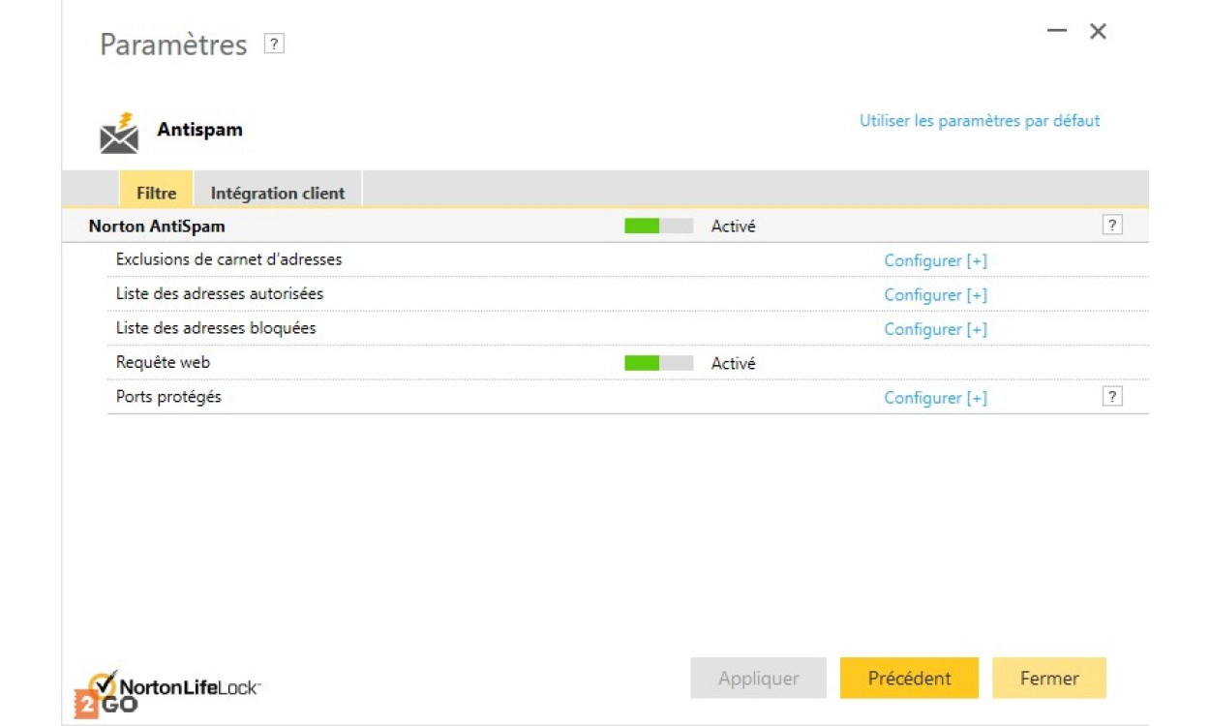Screen dimensions: 1210x726
Task: Select the Filtre tab
Action: [156, 193]
